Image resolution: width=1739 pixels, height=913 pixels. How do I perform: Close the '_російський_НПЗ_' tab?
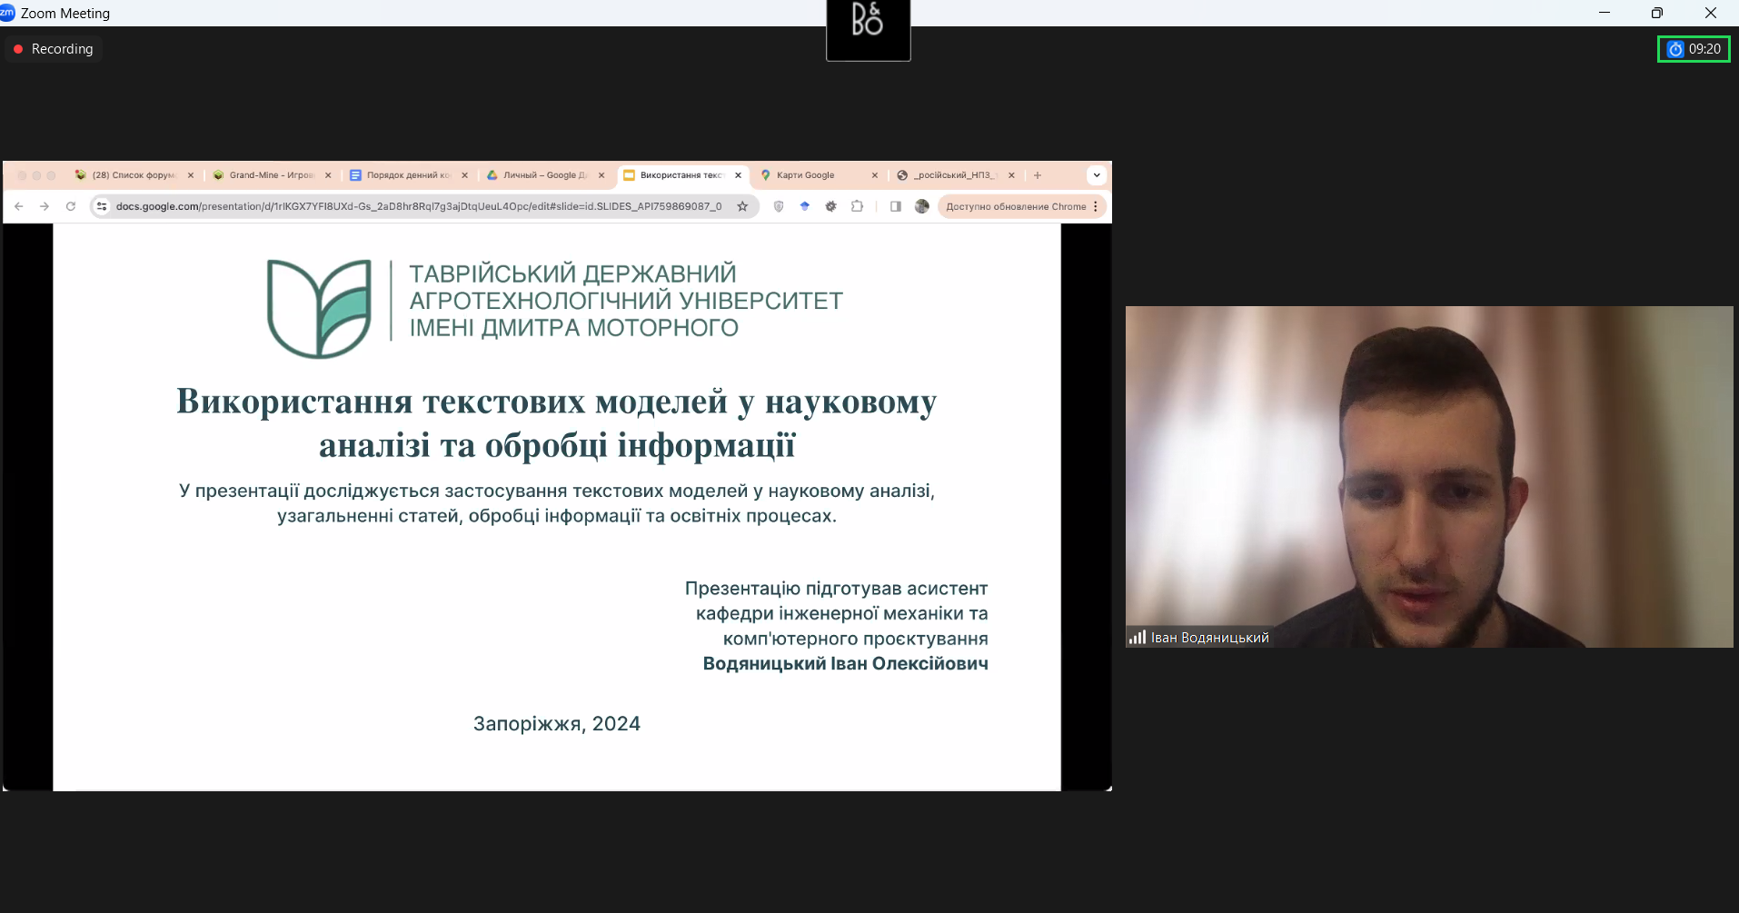point(1011,175)
